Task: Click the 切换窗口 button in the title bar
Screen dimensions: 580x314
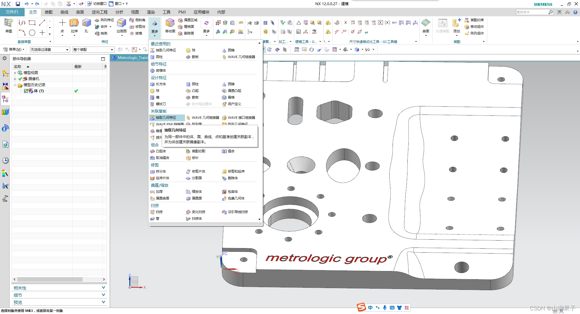Action: 97,4
